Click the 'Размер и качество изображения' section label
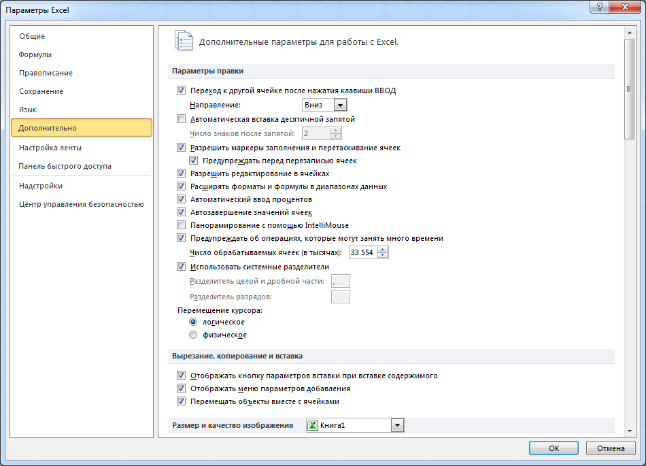646x466 pixels. click(x=233, y=425)
